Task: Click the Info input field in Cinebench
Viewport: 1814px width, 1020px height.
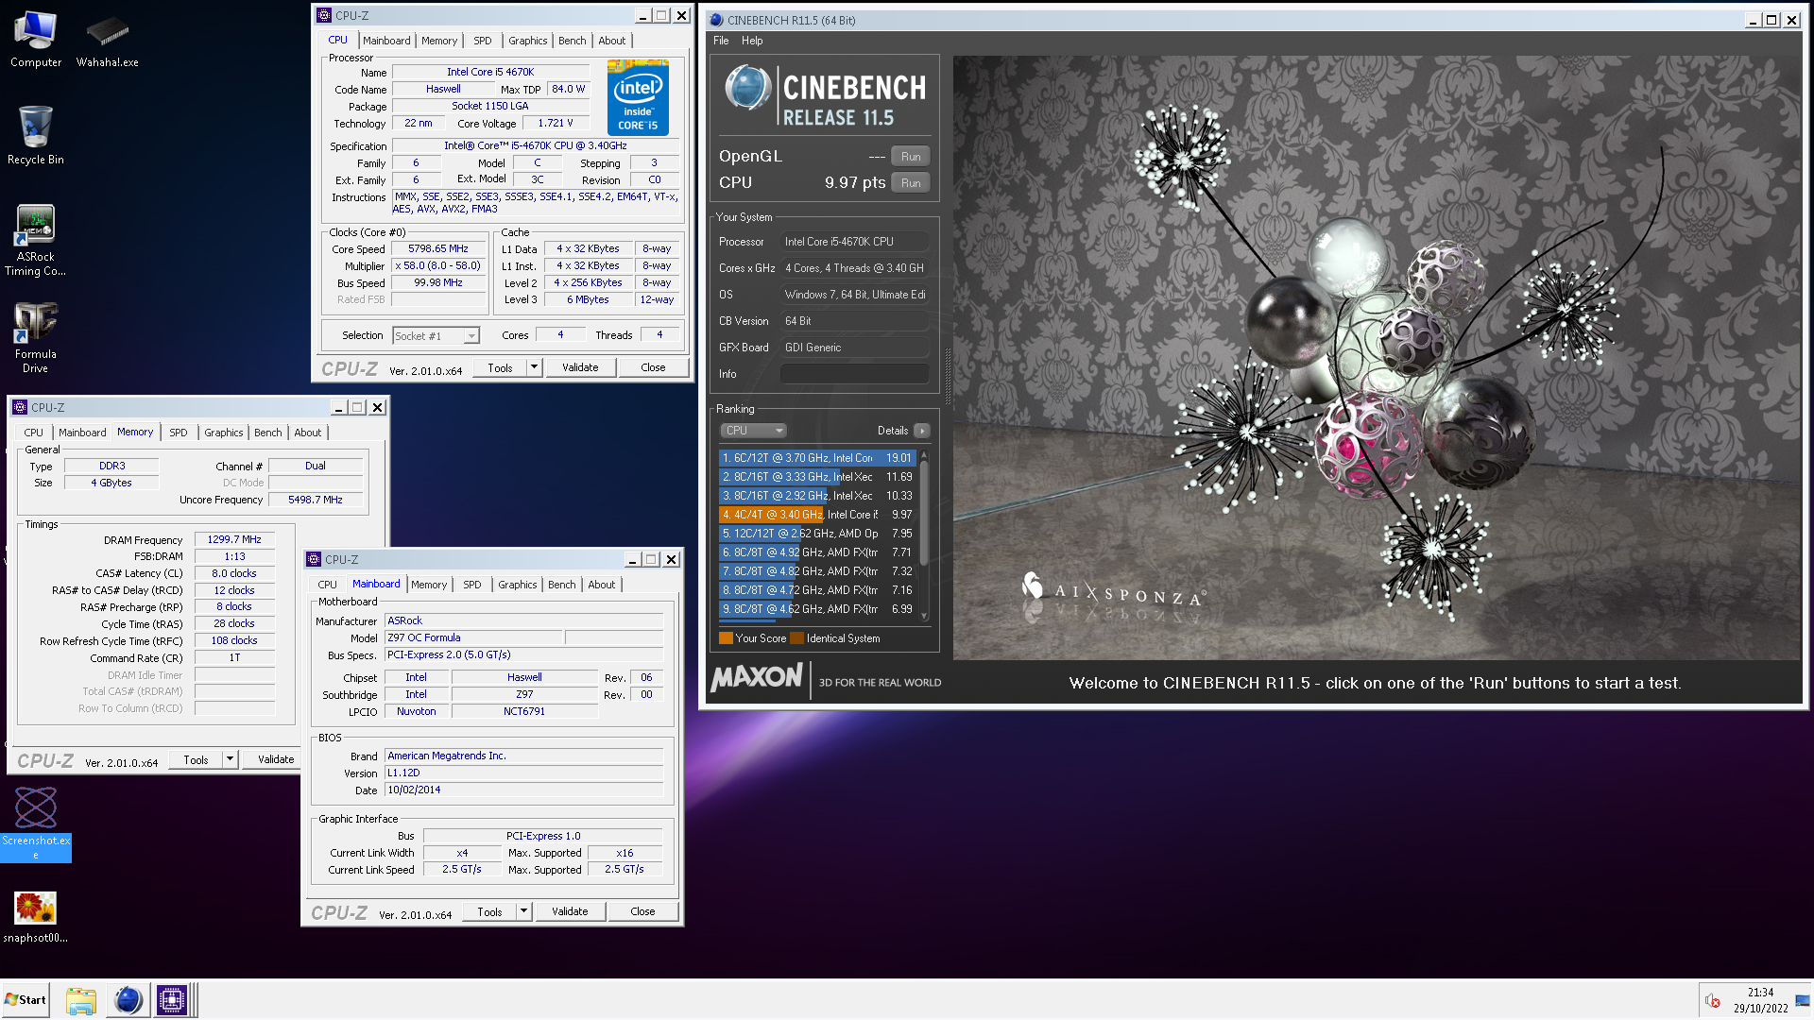Action: click(x=855, y=374)
